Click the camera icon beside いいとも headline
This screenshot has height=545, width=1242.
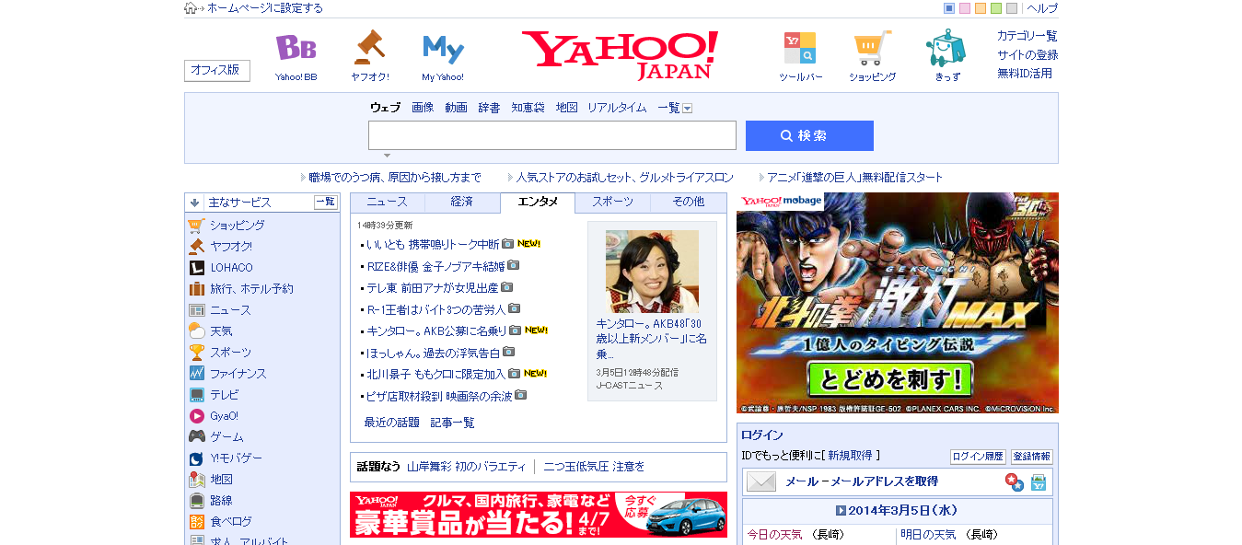pyautogui.click(x=507, y=244)
